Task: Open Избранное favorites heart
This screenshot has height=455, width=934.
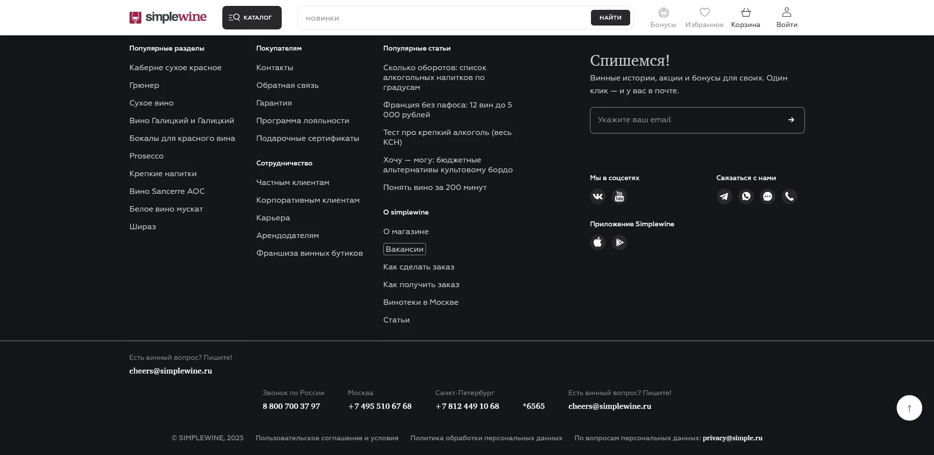Action: 704,18
